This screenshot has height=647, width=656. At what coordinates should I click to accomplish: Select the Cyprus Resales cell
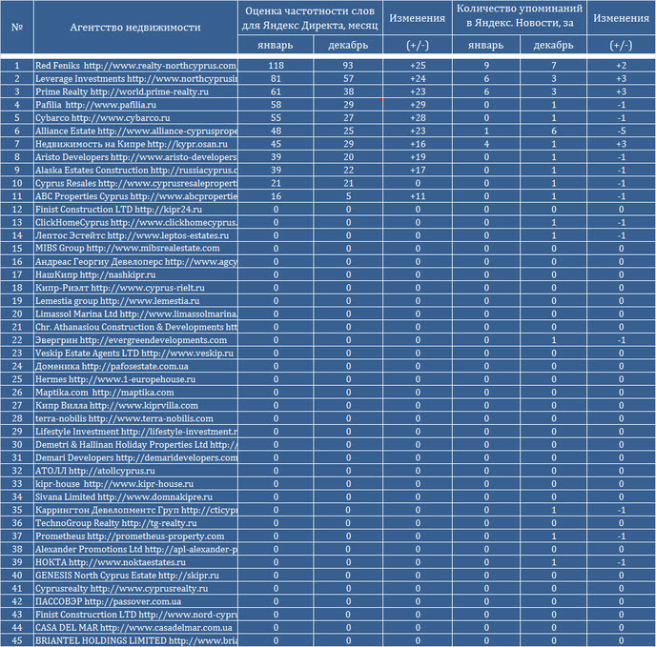pos(135,183)
